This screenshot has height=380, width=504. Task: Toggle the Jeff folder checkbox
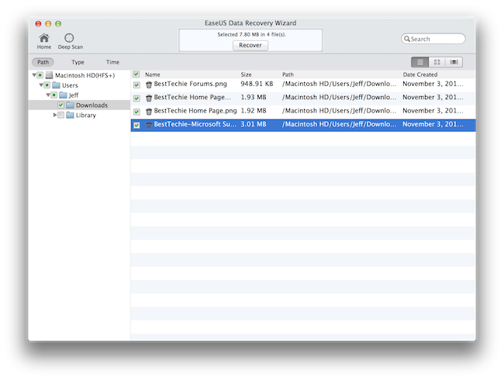54,95
